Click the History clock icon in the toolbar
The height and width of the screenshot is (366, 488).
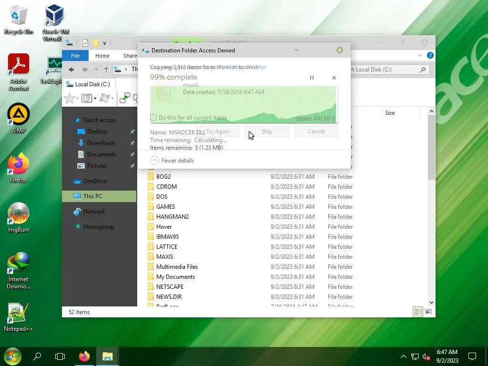[87, 98]
